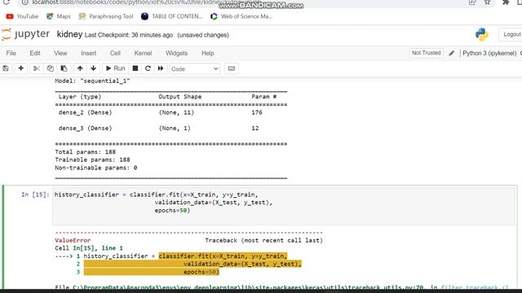Click the Python logo icon
Viewport: 522px width, 293px height.
(482, 34)
